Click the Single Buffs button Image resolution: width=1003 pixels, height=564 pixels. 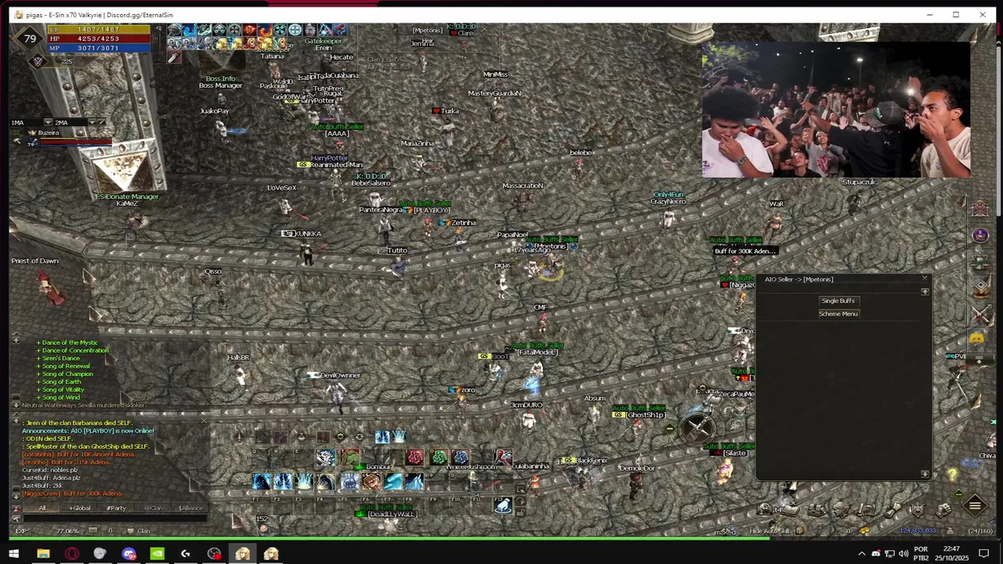[x=838, y=301]
